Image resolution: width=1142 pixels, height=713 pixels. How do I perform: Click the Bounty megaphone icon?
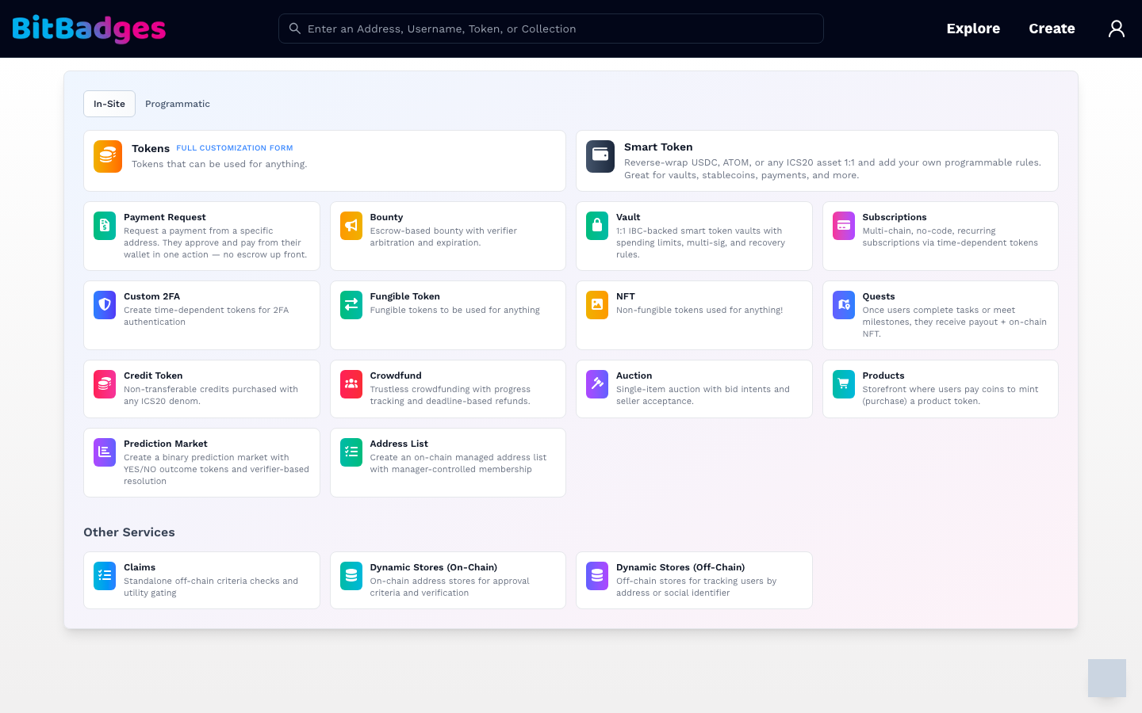click(351, 226)
